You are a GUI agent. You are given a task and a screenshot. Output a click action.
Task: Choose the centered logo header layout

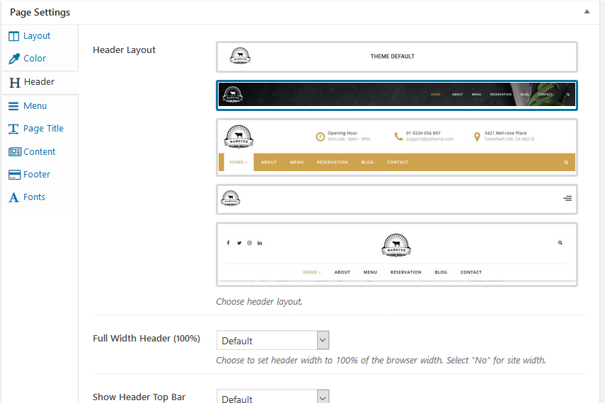point(396,255)
